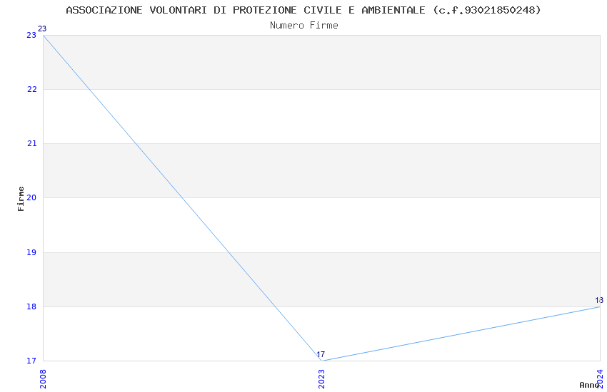Viewport: 607px width, 392px height.
Task: Click the data value label above the 2024 point
Action: [x=598, y=300]
